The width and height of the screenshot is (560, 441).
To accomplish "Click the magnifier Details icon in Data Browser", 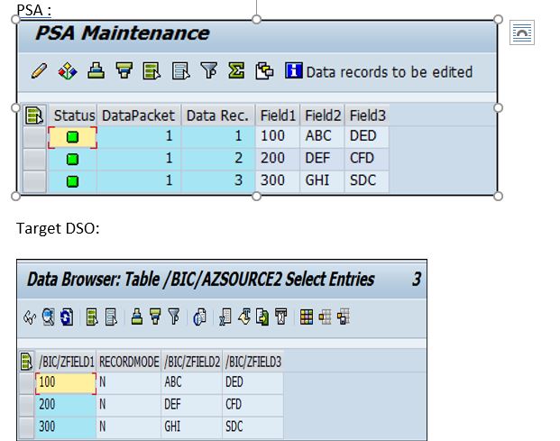I will [48, 317].
